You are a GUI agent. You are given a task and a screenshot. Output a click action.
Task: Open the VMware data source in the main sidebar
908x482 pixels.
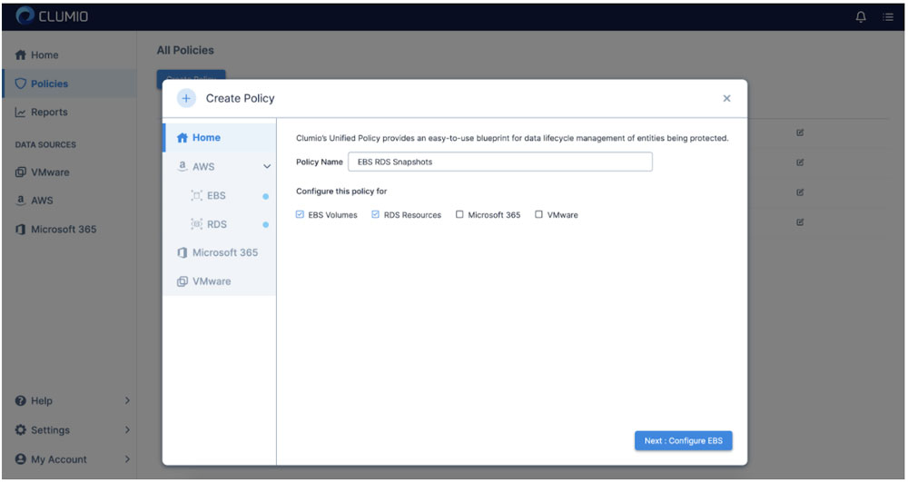70,172
